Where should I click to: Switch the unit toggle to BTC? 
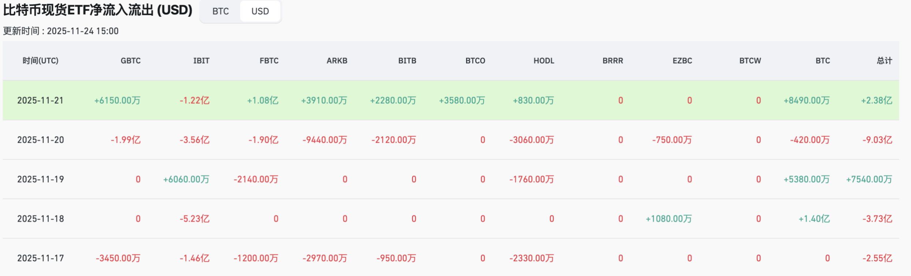pos(220,11)
